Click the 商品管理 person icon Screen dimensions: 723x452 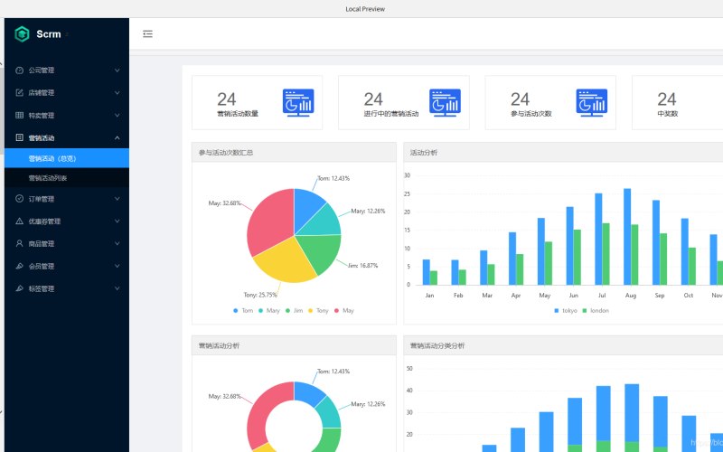[x=19, y=243]
